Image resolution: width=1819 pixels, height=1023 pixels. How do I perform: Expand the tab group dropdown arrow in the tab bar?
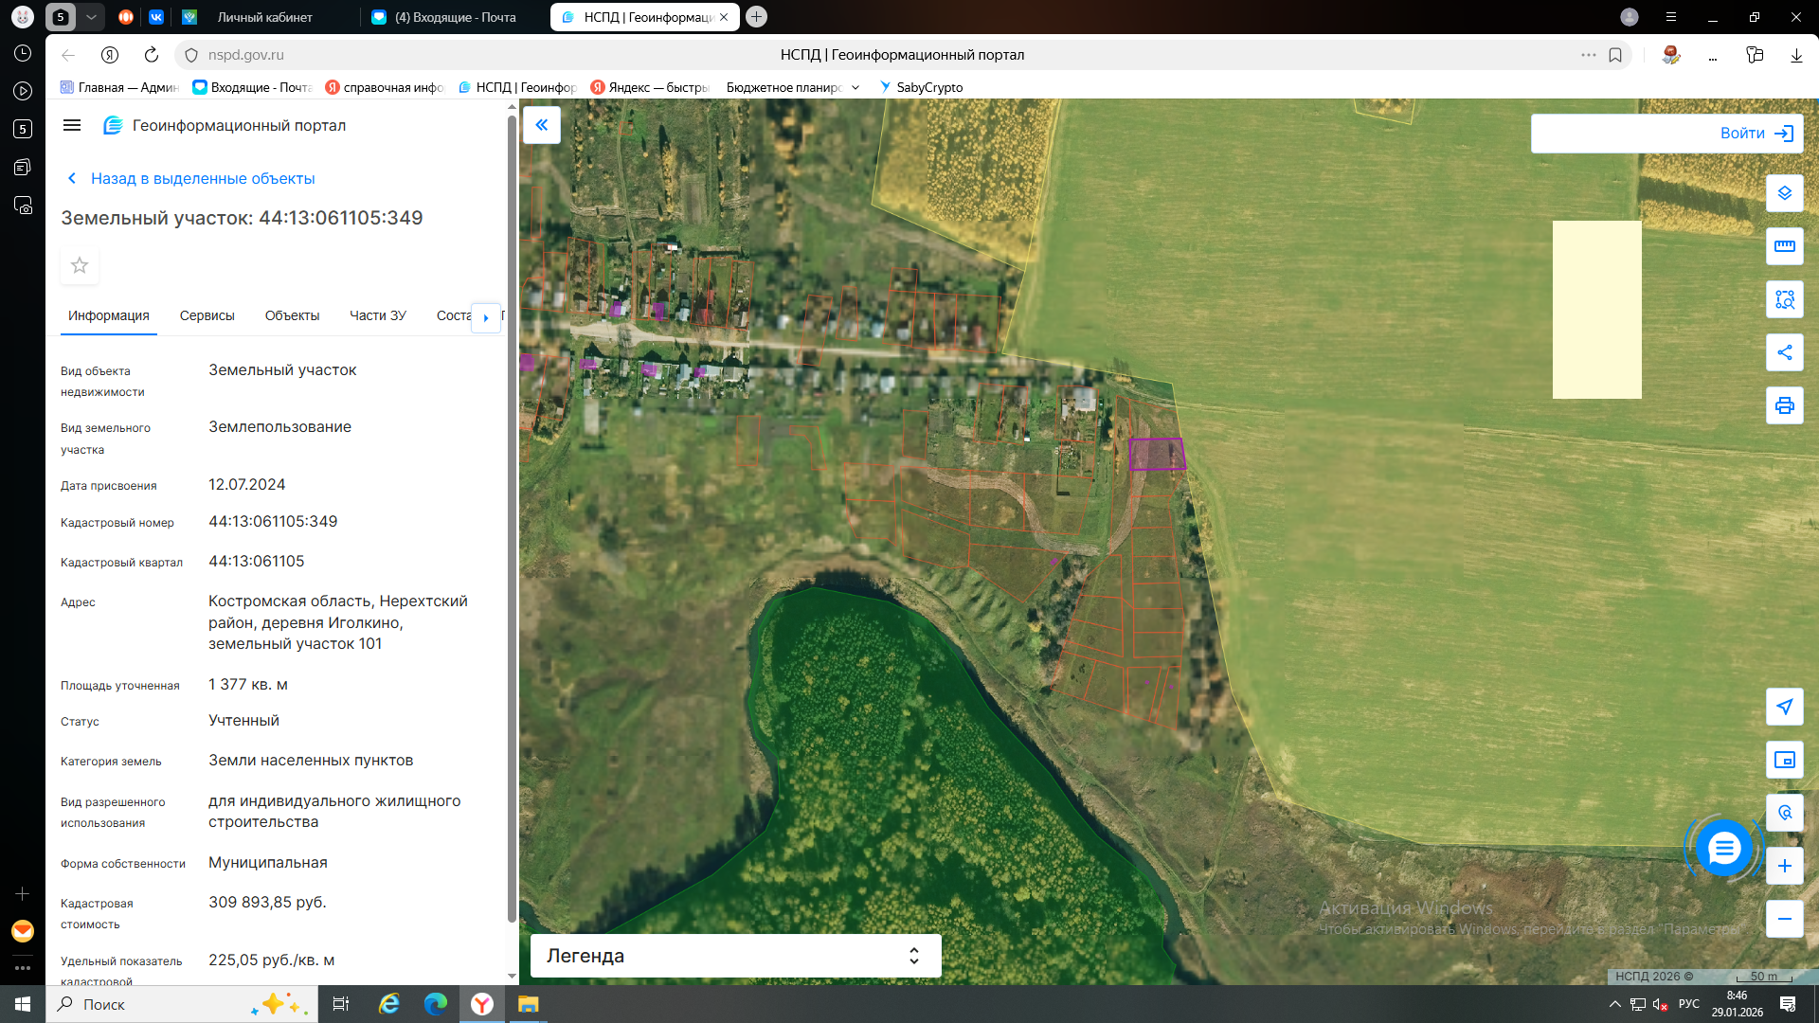pyautogui.click(x=91, y=17)
